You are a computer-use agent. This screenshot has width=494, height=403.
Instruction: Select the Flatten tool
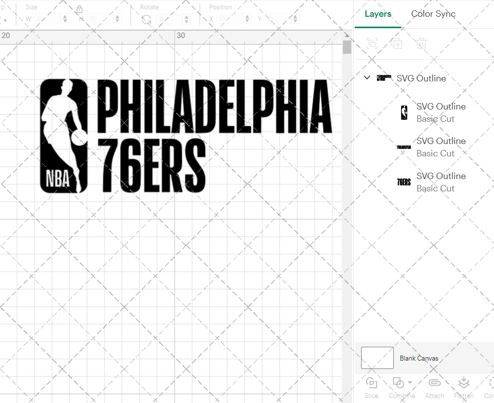pyautogui.click(x=463, y=383)
